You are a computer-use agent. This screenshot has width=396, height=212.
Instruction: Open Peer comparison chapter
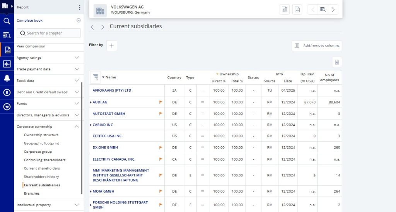point(31,46)
